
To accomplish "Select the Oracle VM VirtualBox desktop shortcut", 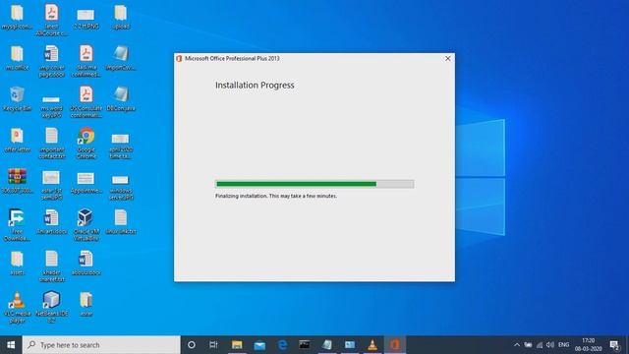I will tap(86, 225).
